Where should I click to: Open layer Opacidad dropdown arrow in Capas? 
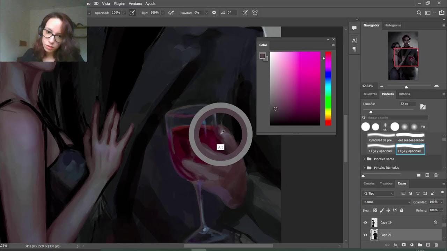pos(441,202)
